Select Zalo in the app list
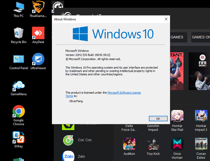Image resolution: width=210 pixels, height=161 pixels. (68, 156)
